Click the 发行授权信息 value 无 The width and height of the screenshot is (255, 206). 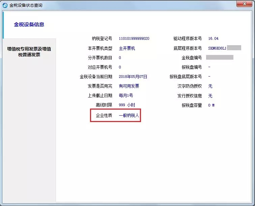tap(210, 96)
